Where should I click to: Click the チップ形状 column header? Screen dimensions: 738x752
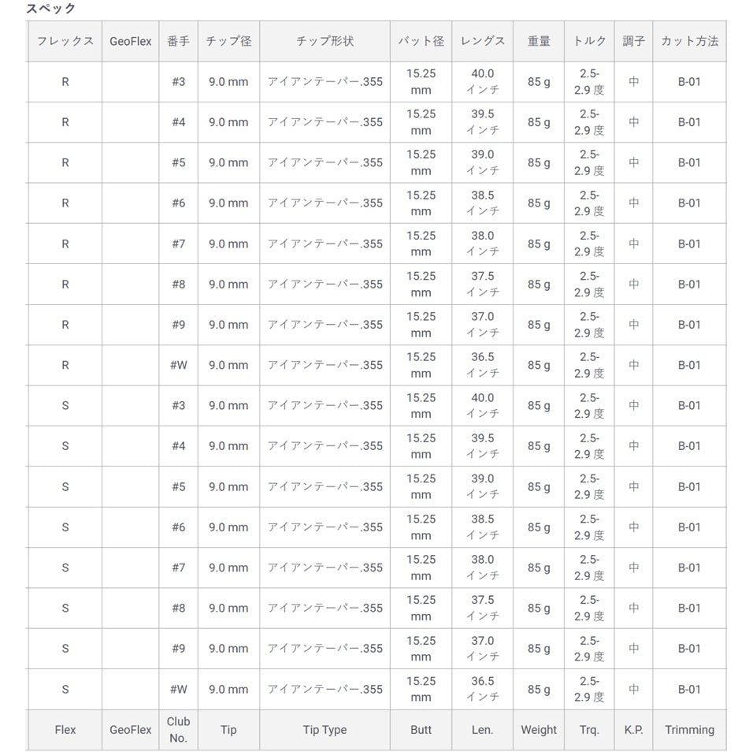(324, 41)
